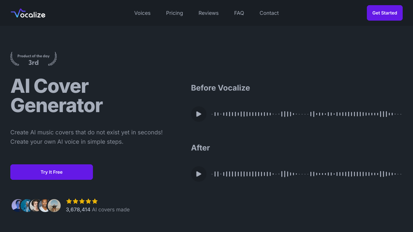Select the first rating star
Screen dimensions: 413x232
[x=69, y=201]
